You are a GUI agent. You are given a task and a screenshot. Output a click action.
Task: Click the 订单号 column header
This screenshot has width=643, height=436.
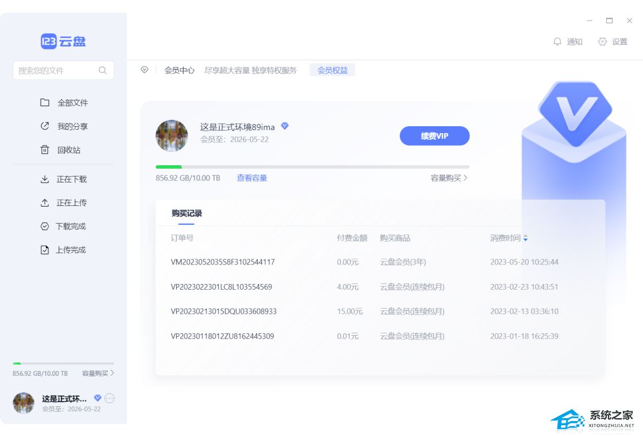[x=182, y=238]
